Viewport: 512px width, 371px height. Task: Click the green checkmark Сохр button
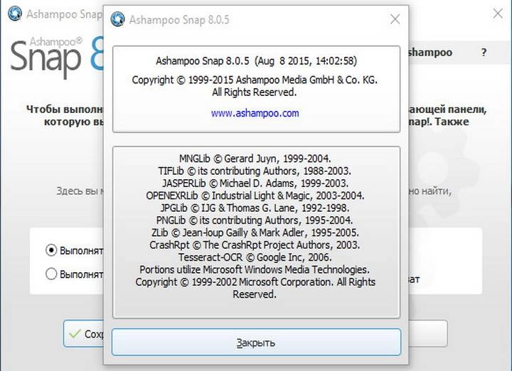pyautogui.click(x=84, y=333)
